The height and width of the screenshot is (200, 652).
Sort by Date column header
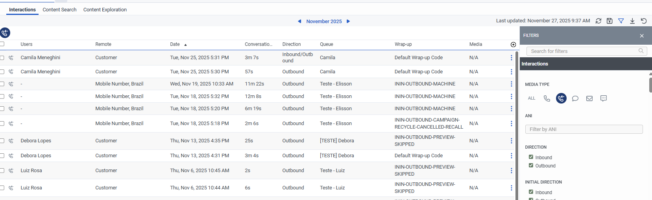coord(175,44)
